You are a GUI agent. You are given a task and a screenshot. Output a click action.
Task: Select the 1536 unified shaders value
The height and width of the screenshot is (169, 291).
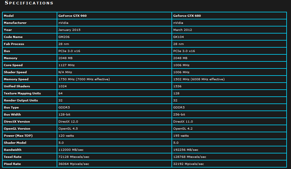coord(177,86)
